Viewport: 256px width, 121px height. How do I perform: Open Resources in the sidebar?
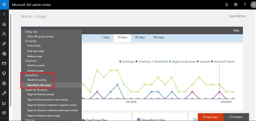tap(4, 53)
